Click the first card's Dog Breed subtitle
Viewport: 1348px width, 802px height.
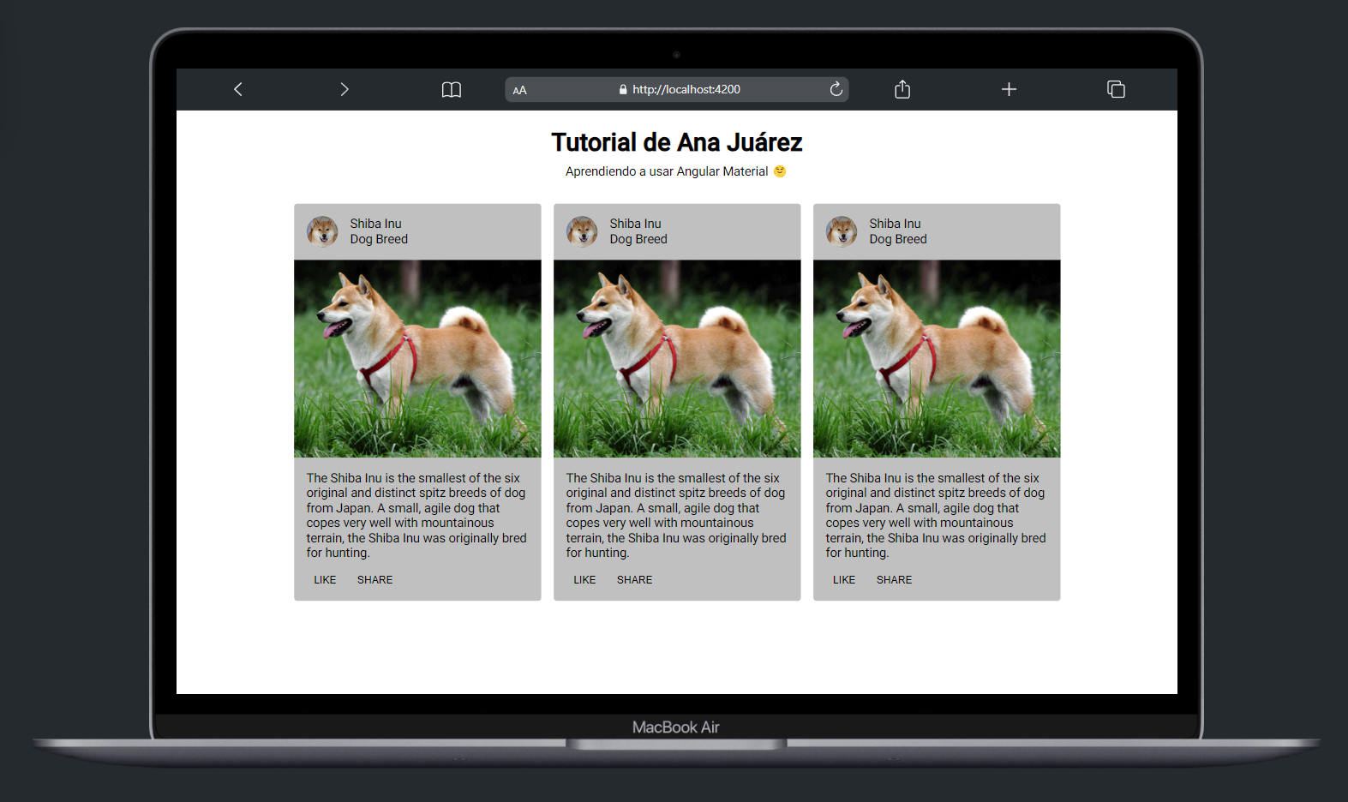(379, 239)
